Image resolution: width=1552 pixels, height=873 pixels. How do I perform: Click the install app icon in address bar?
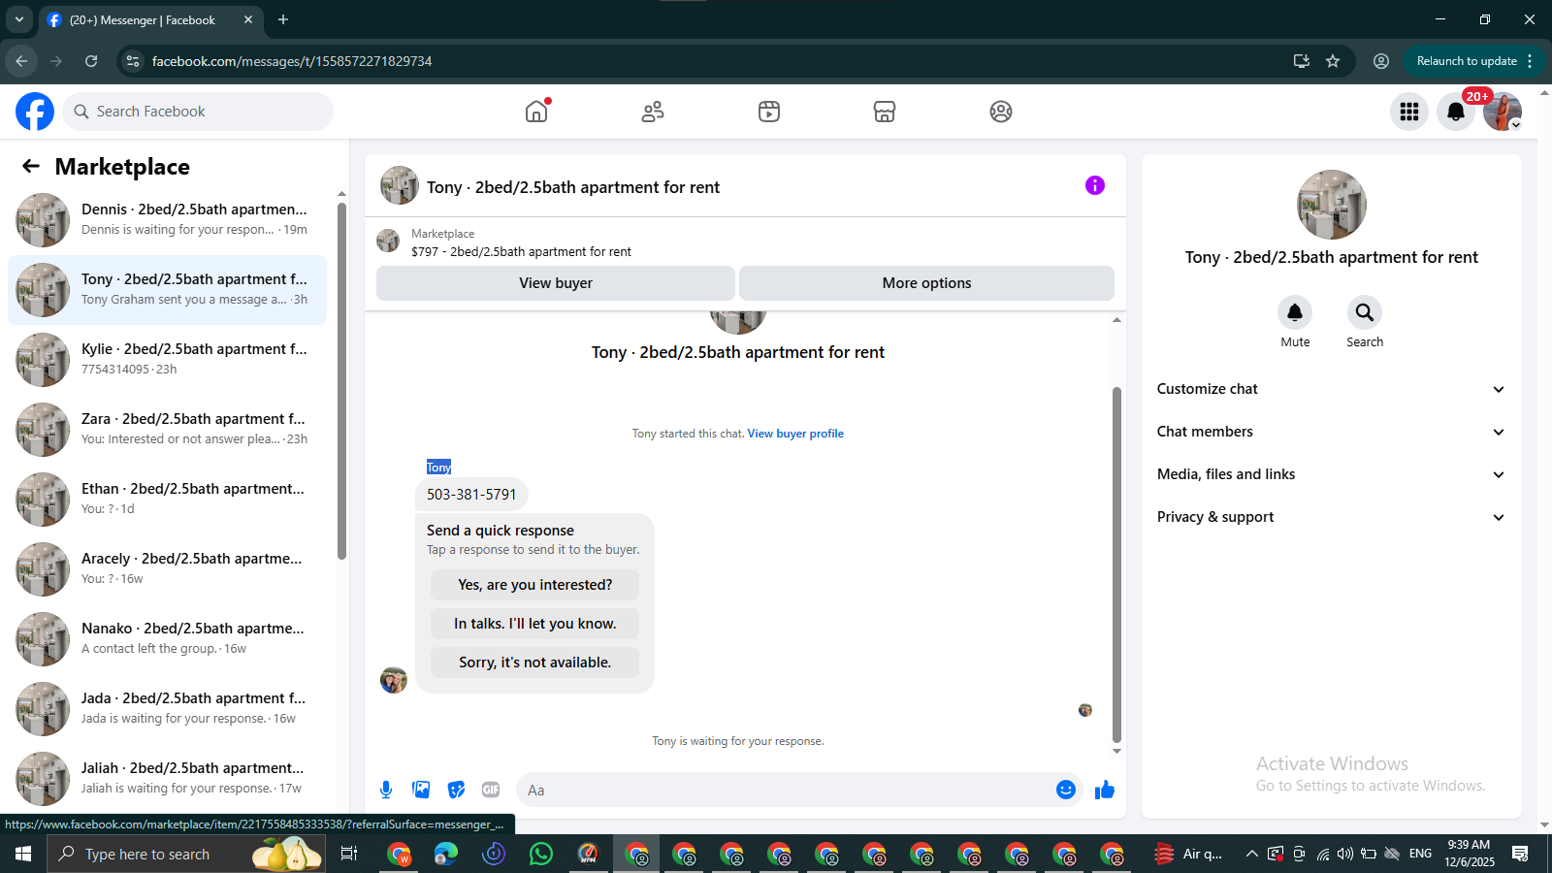point(1302,61)
